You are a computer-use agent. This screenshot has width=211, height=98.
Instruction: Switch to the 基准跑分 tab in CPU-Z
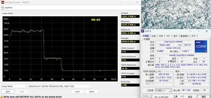coord(184,36)
